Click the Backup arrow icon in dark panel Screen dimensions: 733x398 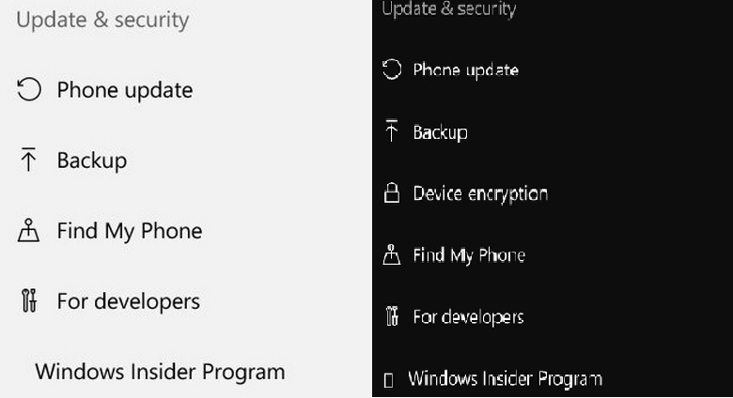pos(392,132)
